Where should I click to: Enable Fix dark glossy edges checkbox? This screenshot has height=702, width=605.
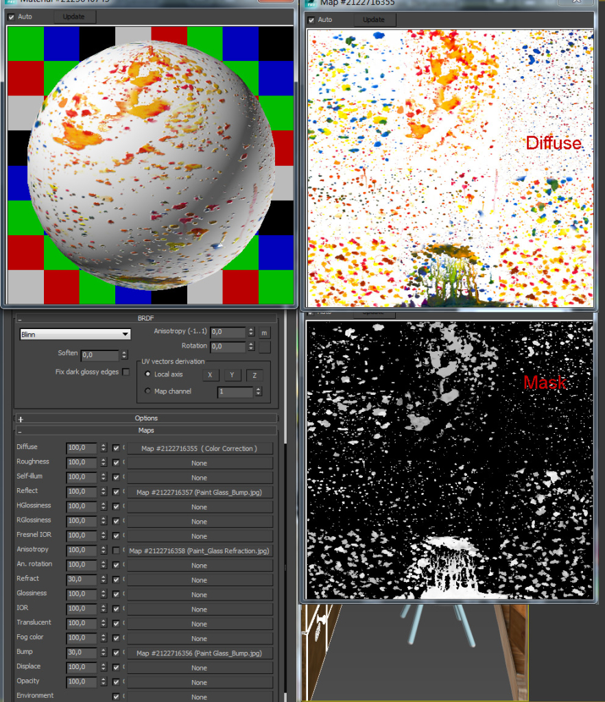(x=126, y=372)
